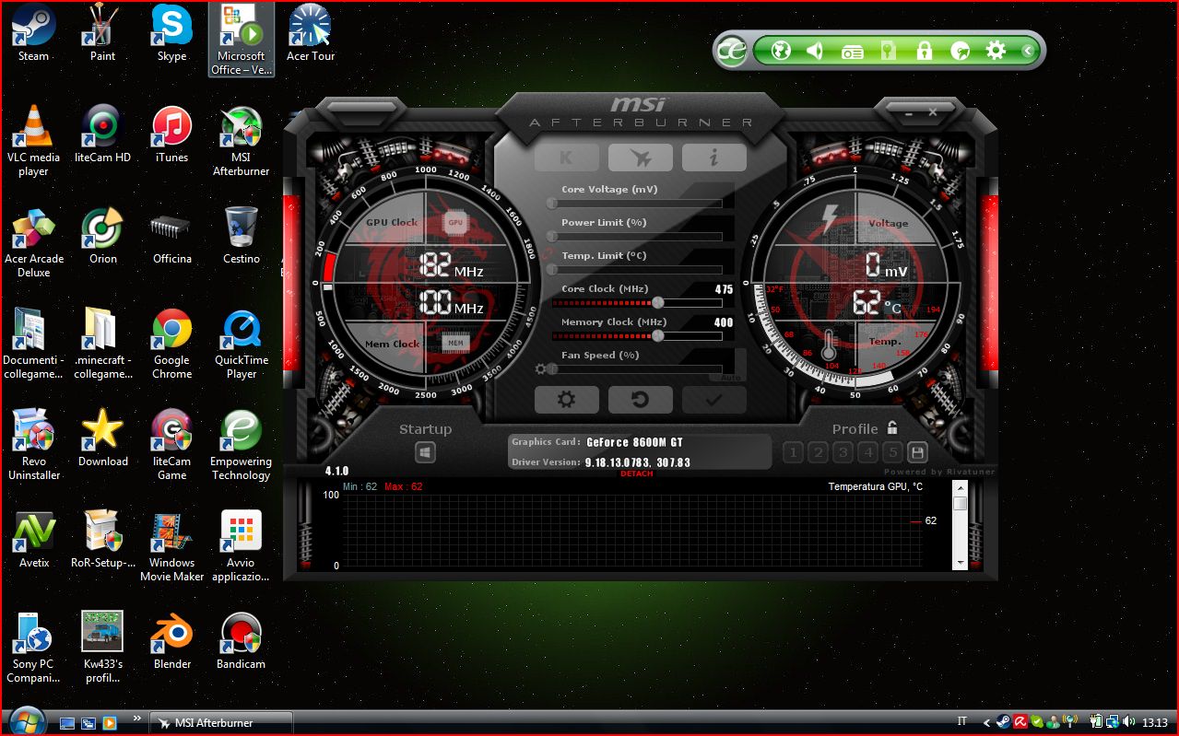Click the DETACH link under driver version
Image resolution: width=1179 pixels, height=736 pixels.
tap(636, 473)
